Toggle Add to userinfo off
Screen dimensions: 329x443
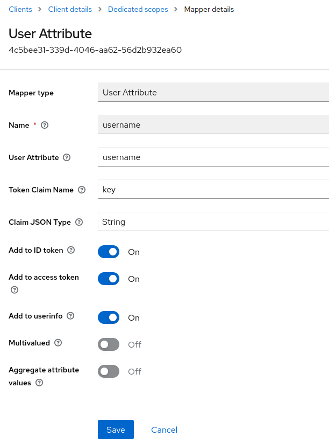tap(109, 317)
